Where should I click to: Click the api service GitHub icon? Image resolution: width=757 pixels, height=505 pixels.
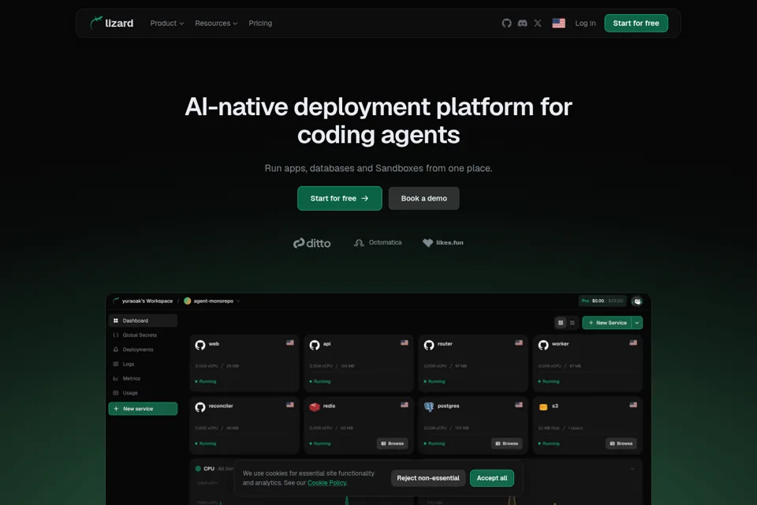click(x=315, y=345)
